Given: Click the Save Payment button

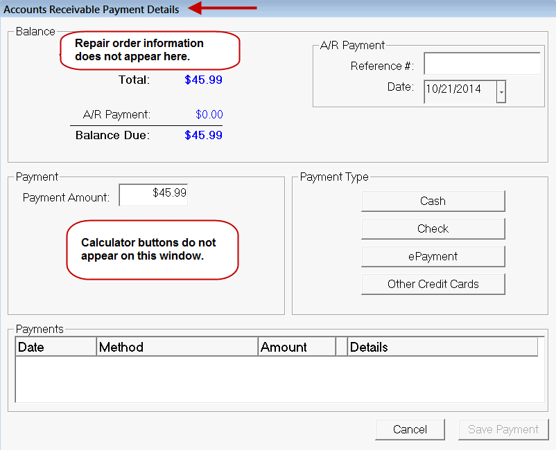Looking at the screenshot, I should tap(503, 429).
